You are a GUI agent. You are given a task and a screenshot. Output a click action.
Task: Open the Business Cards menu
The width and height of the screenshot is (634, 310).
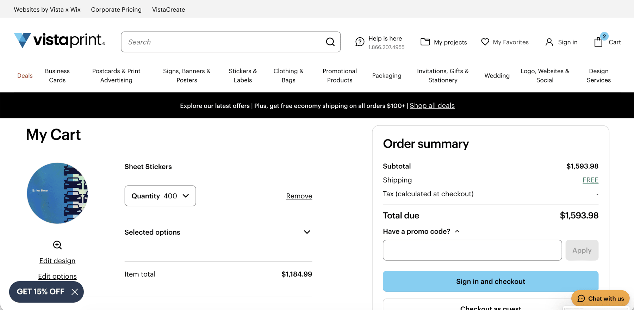click(x=57, y=76)
